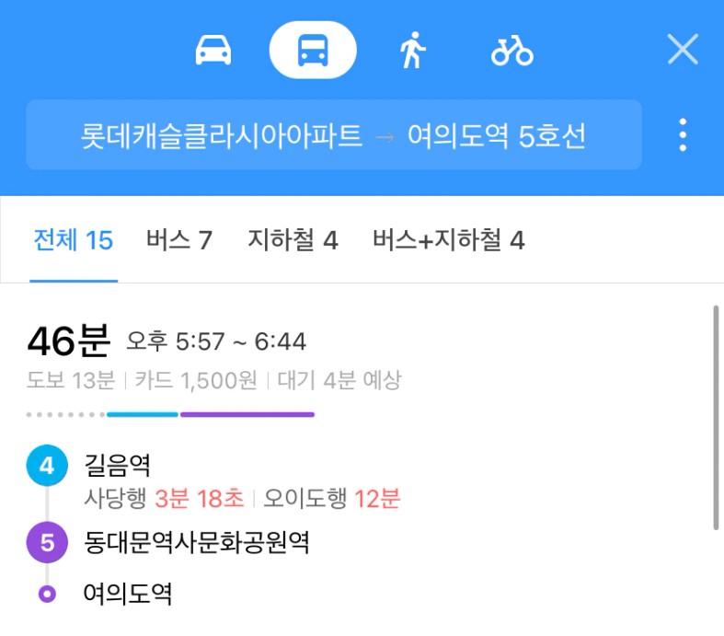Screen dimensions: 724x636
Task: Select 길음역 boarding station
Action: coord(117,465)
